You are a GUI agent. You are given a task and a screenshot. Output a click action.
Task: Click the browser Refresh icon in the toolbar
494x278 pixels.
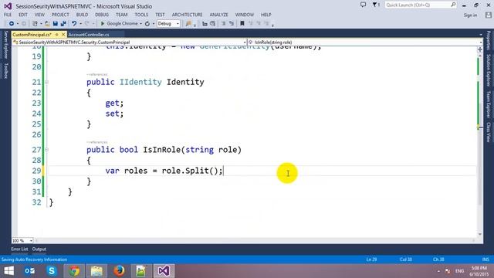point(147,24)
